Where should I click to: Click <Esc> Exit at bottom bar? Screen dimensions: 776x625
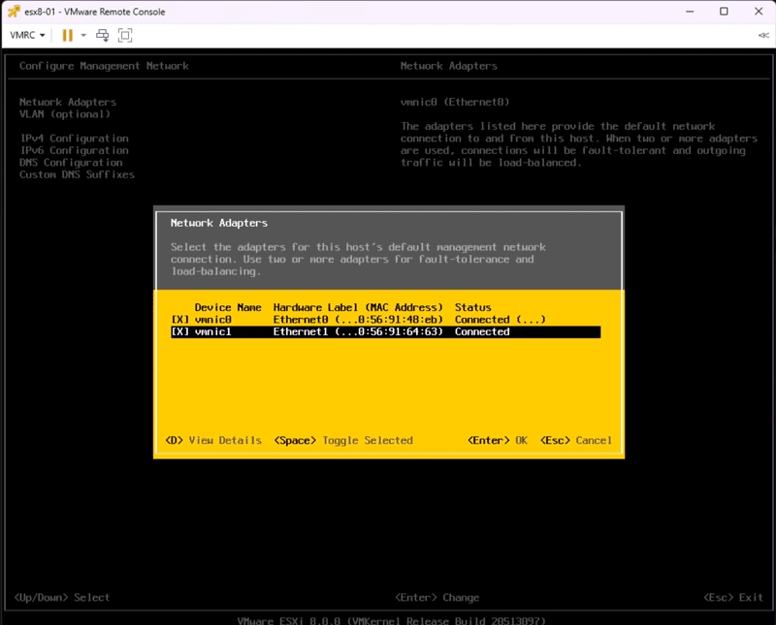tap(733, 597)
